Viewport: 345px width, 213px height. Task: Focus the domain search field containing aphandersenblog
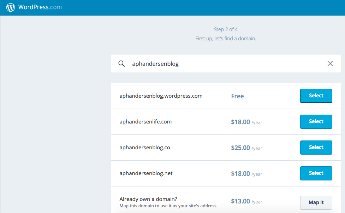(226, 63)
